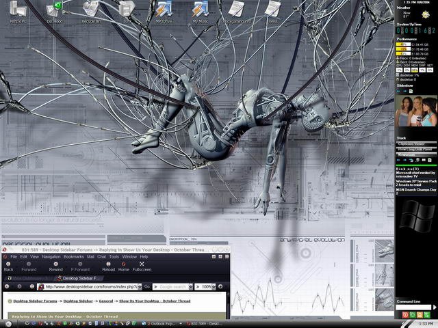This screenshot has height=328, width=438.
Task: Click the Go button beside the address bar
Action: (x=147, y=286)
